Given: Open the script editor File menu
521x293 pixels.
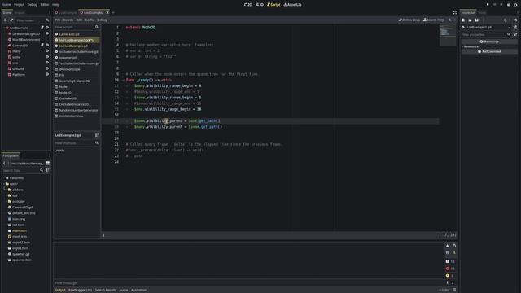Looking at the screenshot, I should click(58, 20).
